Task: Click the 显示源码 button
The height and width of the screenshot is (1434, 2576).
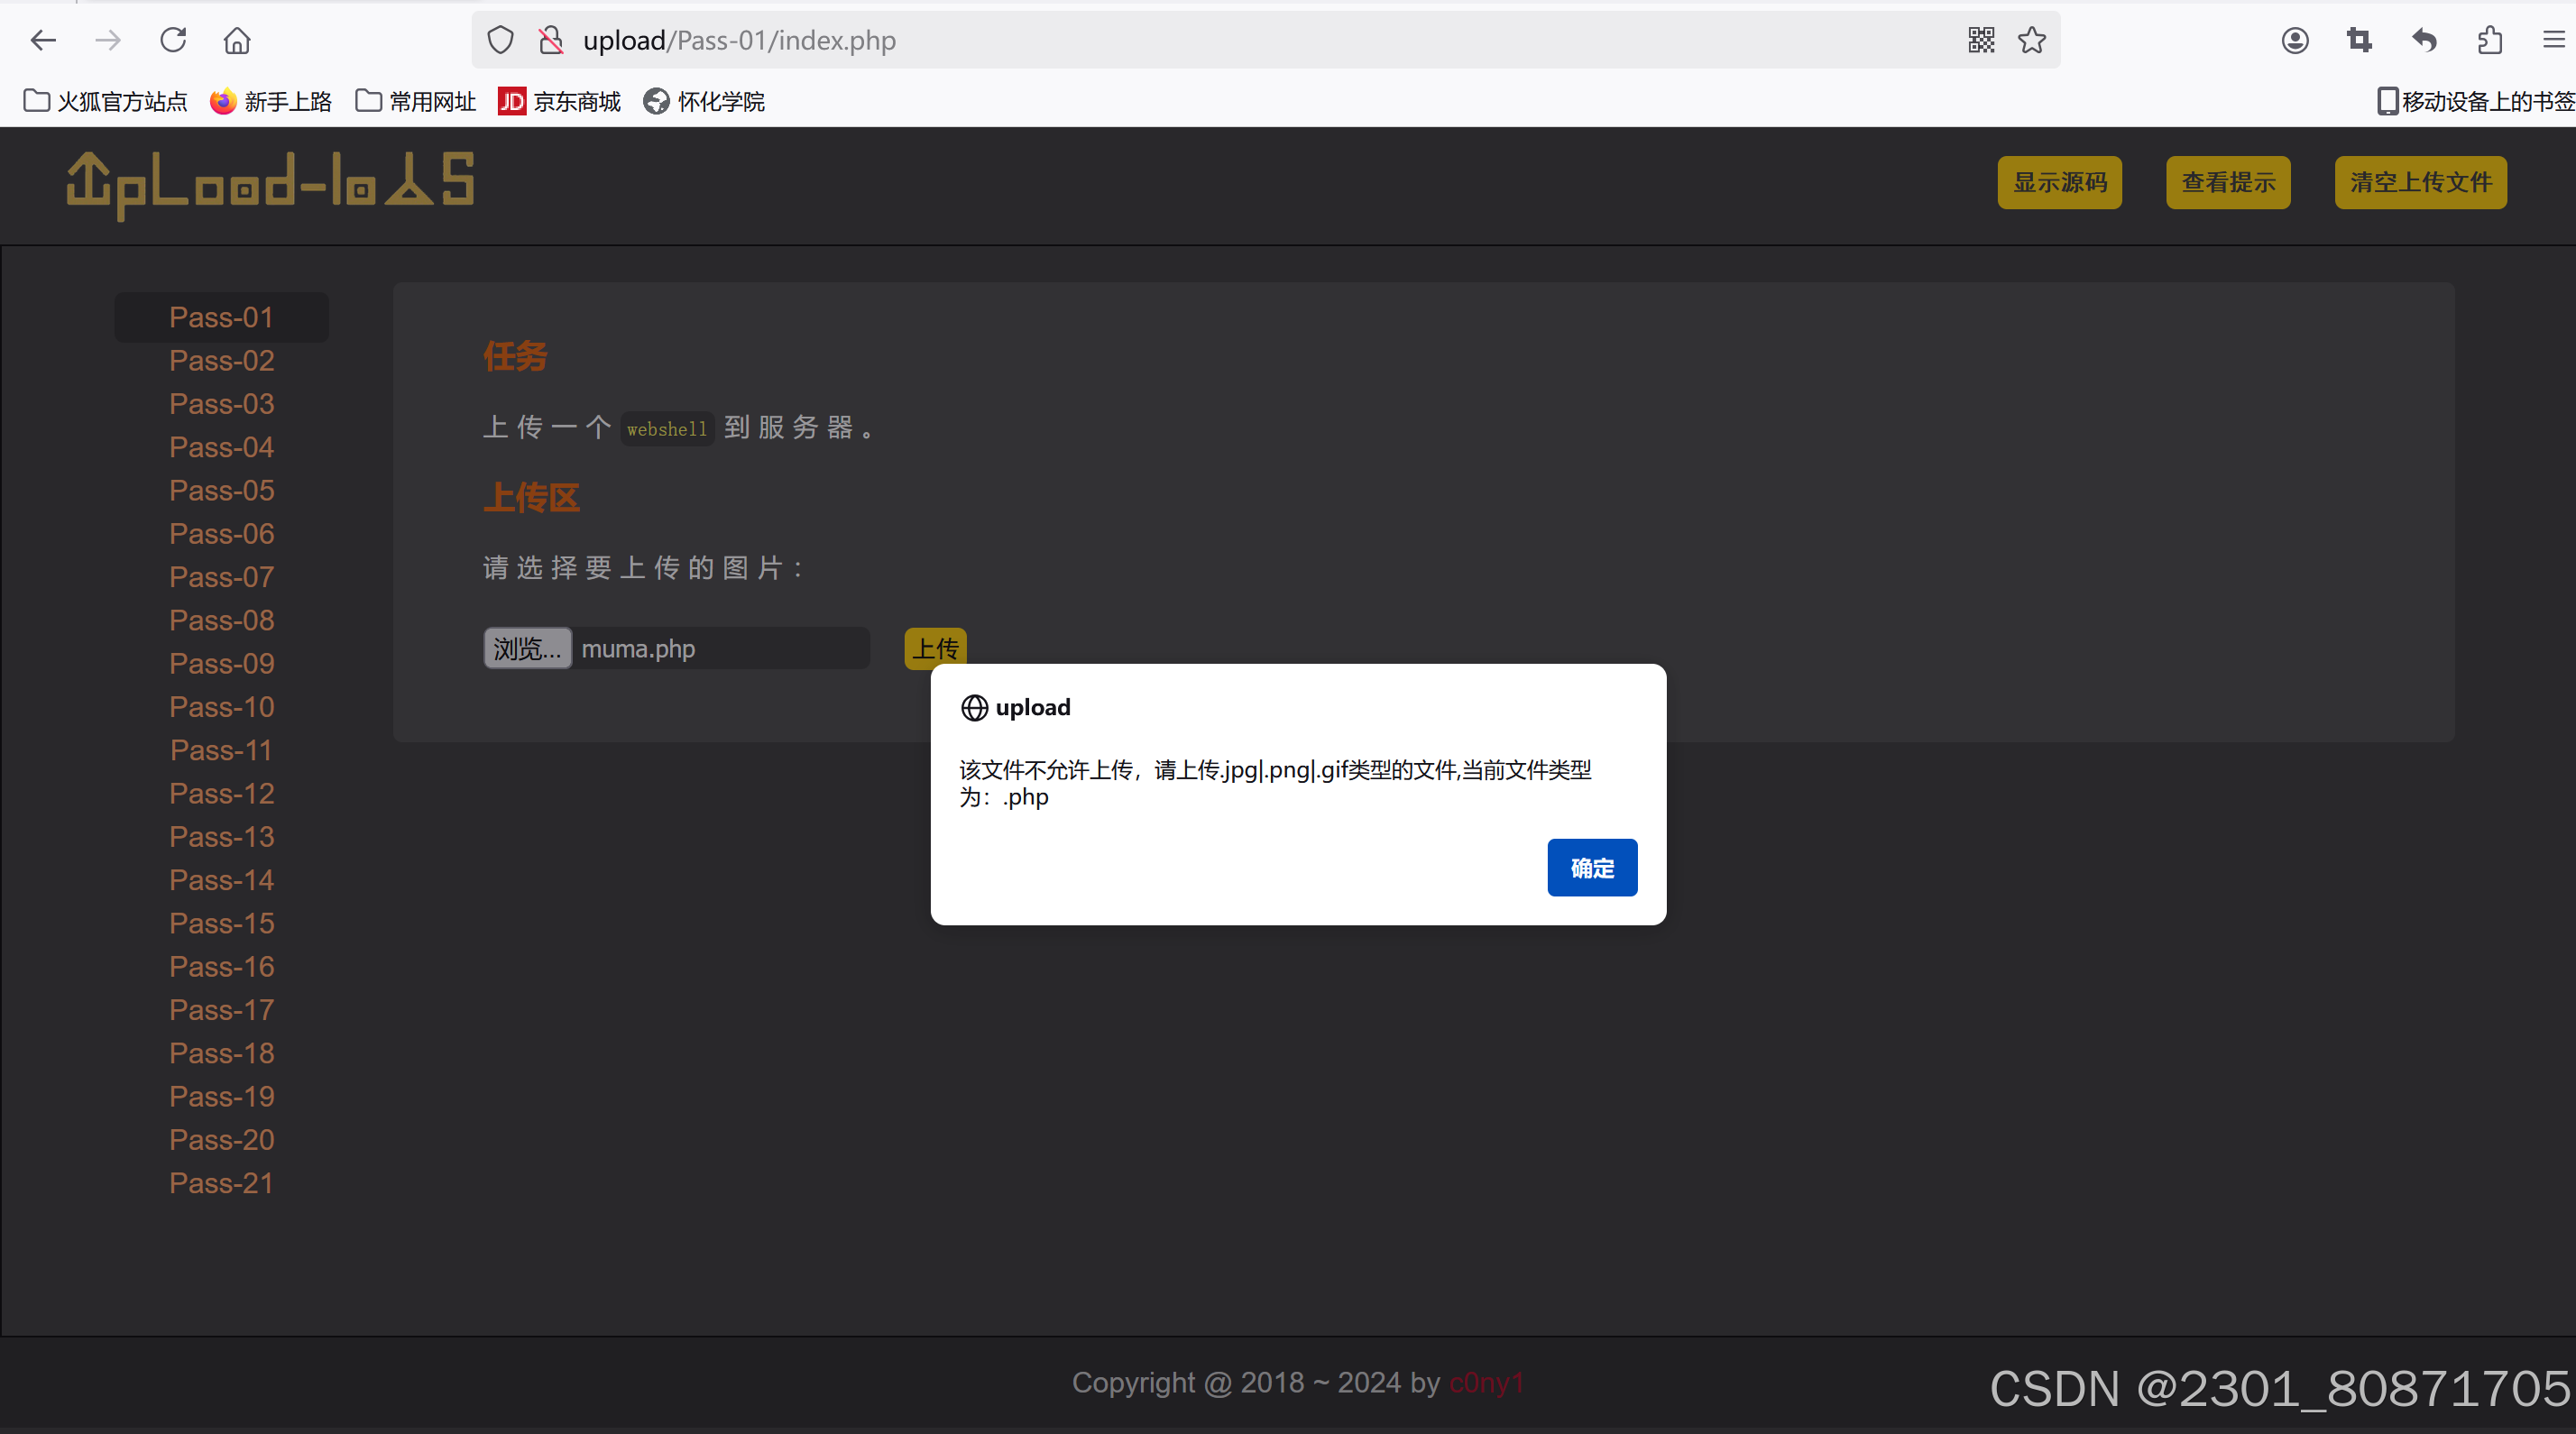Action: (x=2059, y=182)
